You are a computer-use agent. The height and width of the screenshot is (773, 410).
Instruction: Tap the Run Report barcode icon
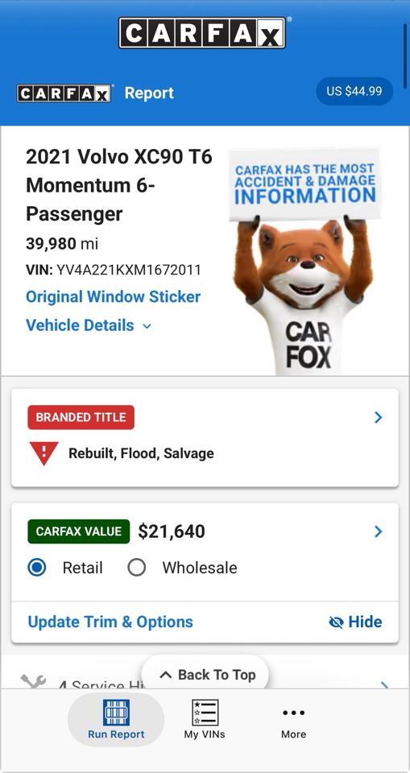[116, 713]
